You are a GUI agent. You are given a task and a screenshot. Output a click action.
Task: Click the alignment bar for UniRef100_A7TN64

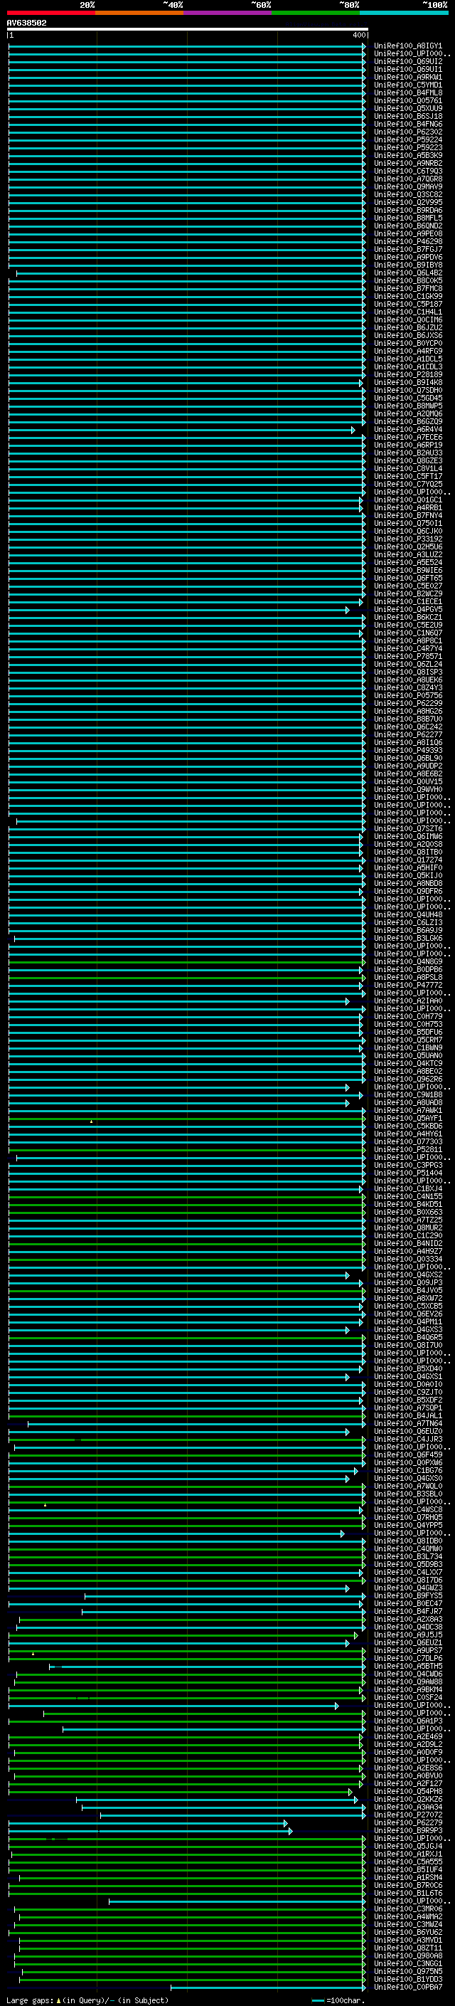point(196,1425)
